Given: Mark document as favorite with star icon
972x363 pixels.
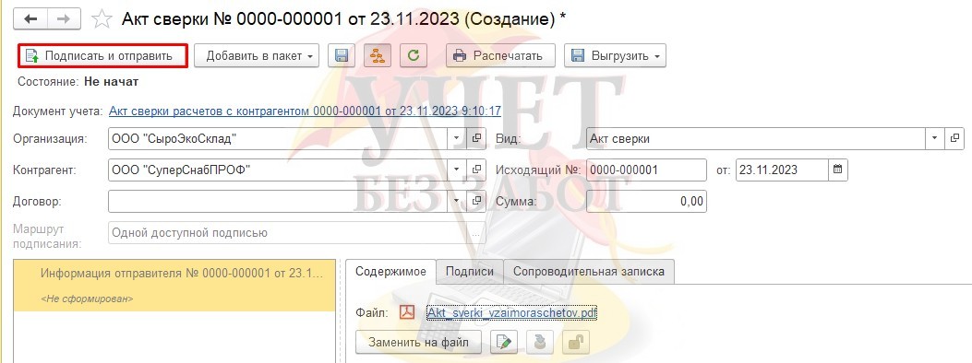Looking at the screenshot, I should (101, 19).
